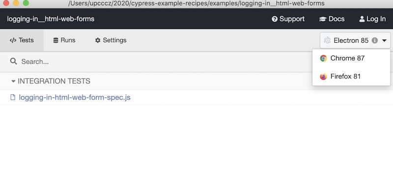Focus the Search spec files field
The image size is (393, 182).
pyautogui.click(x=155, y=62)
